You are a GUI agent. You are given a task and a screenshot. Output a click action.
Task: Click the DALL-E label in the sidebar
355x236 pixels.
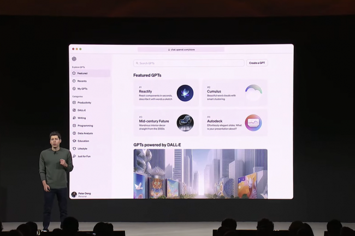coord(81,110)
